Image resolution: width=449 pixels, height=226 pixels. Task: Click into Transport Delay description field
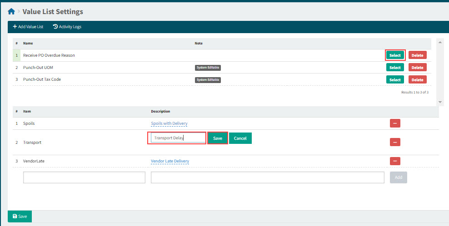(178, 138)
